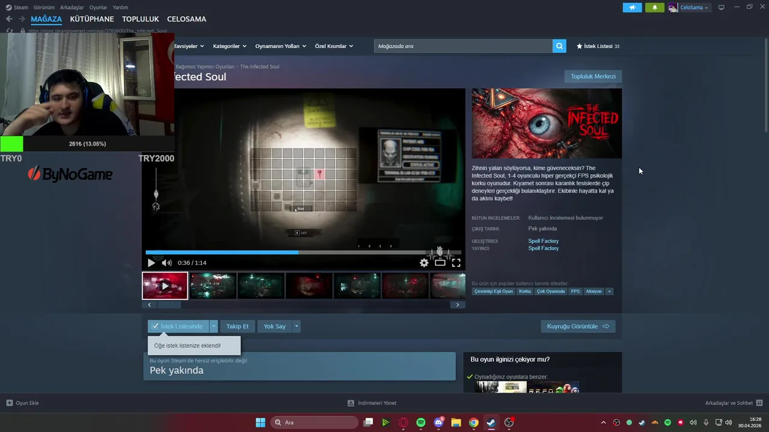769x432 pixels.
Task: Open Windows Start menu
Action: (x=260, y=422)
